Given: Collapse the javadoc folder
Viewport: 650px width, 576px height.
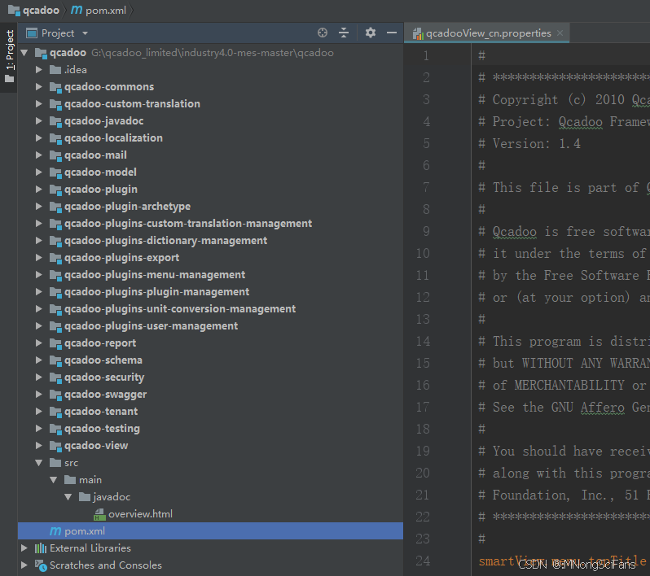Looking at the screenshot, I should (68, 496).
